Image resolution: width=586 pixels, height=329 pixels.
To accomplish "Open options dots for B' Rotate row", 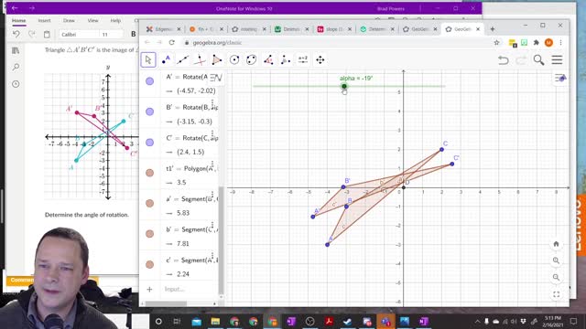I will click(212, 103).
